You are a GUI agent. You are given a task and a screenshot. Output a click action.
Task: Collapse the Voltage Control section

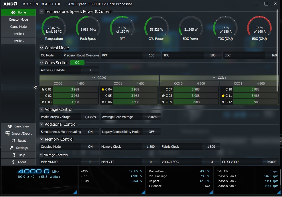(x=41, y=109)
